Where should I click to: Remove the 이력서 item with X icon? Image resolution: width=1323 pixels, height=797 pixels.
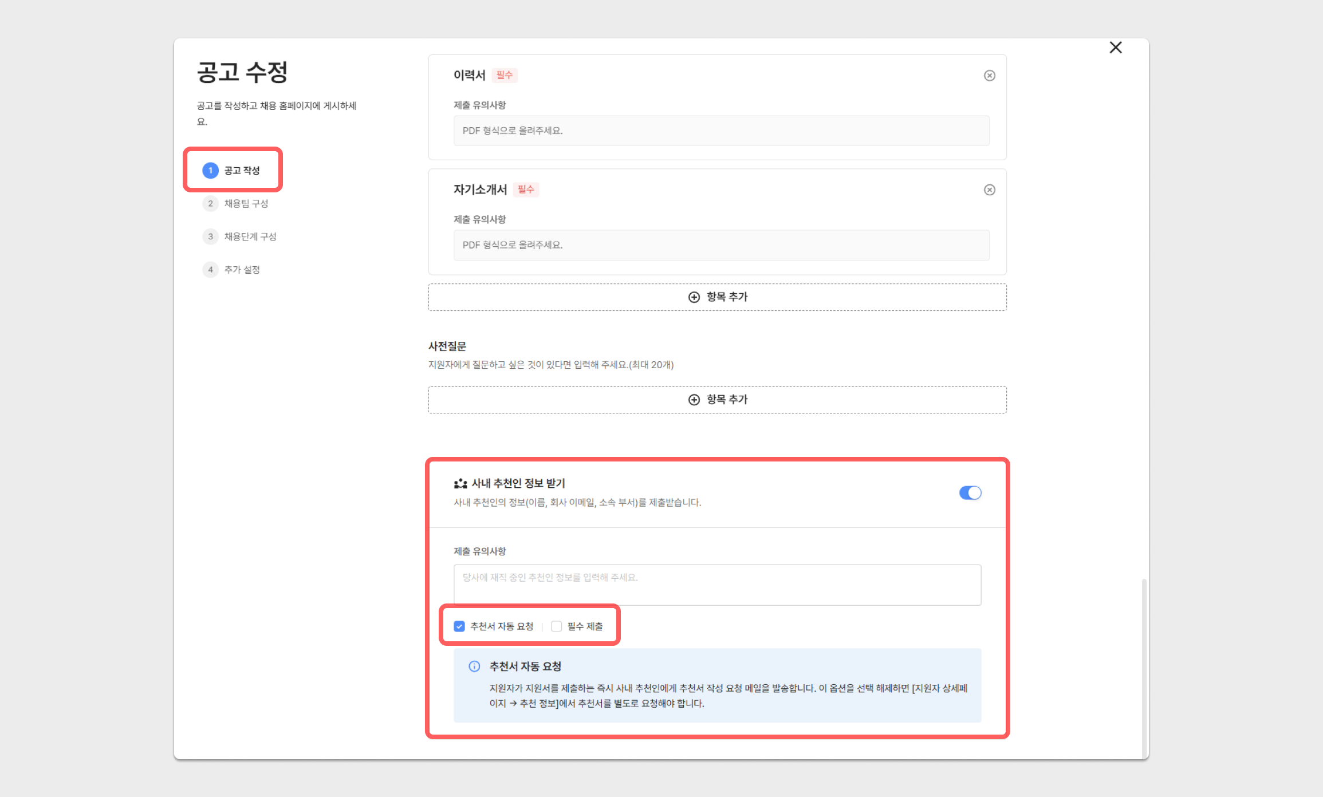pyautogui.click(x=989, y=76)
